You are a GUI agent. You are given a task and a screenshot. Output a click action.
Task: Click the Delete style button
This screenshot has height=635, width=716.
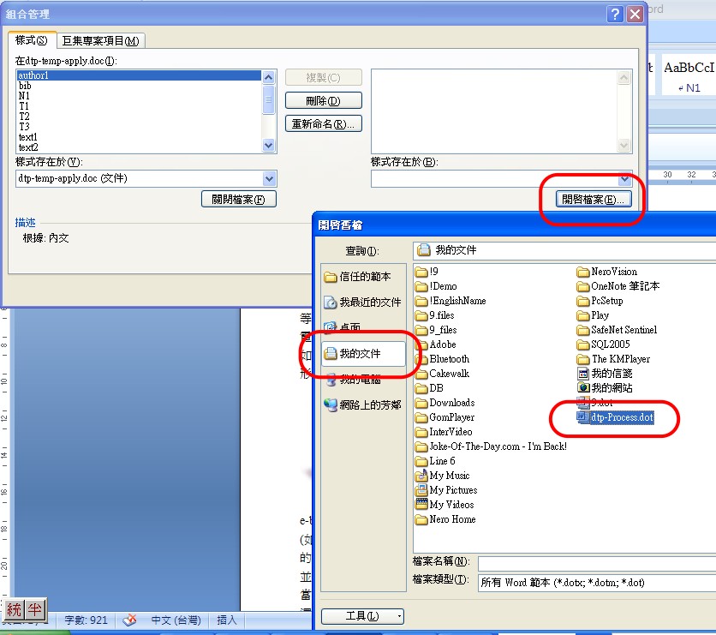click(323, 101)
